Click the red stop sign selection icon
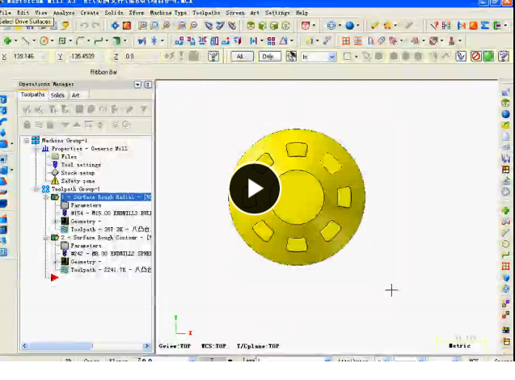Viewport: 515px width, 380px height. [x=475, y=56]
